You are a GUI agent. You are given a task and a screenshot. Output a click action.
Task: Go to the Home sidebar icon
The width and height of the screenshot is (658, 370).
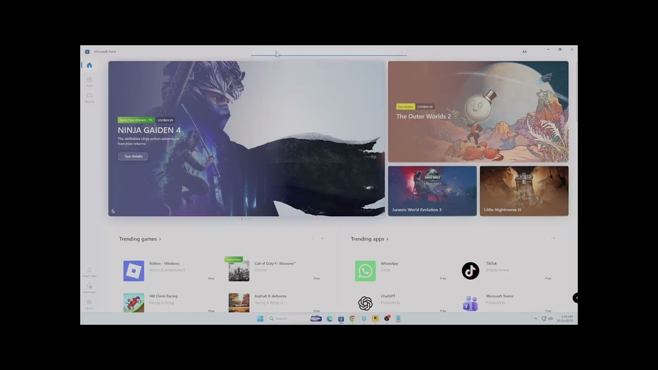[x=89, y=65]
